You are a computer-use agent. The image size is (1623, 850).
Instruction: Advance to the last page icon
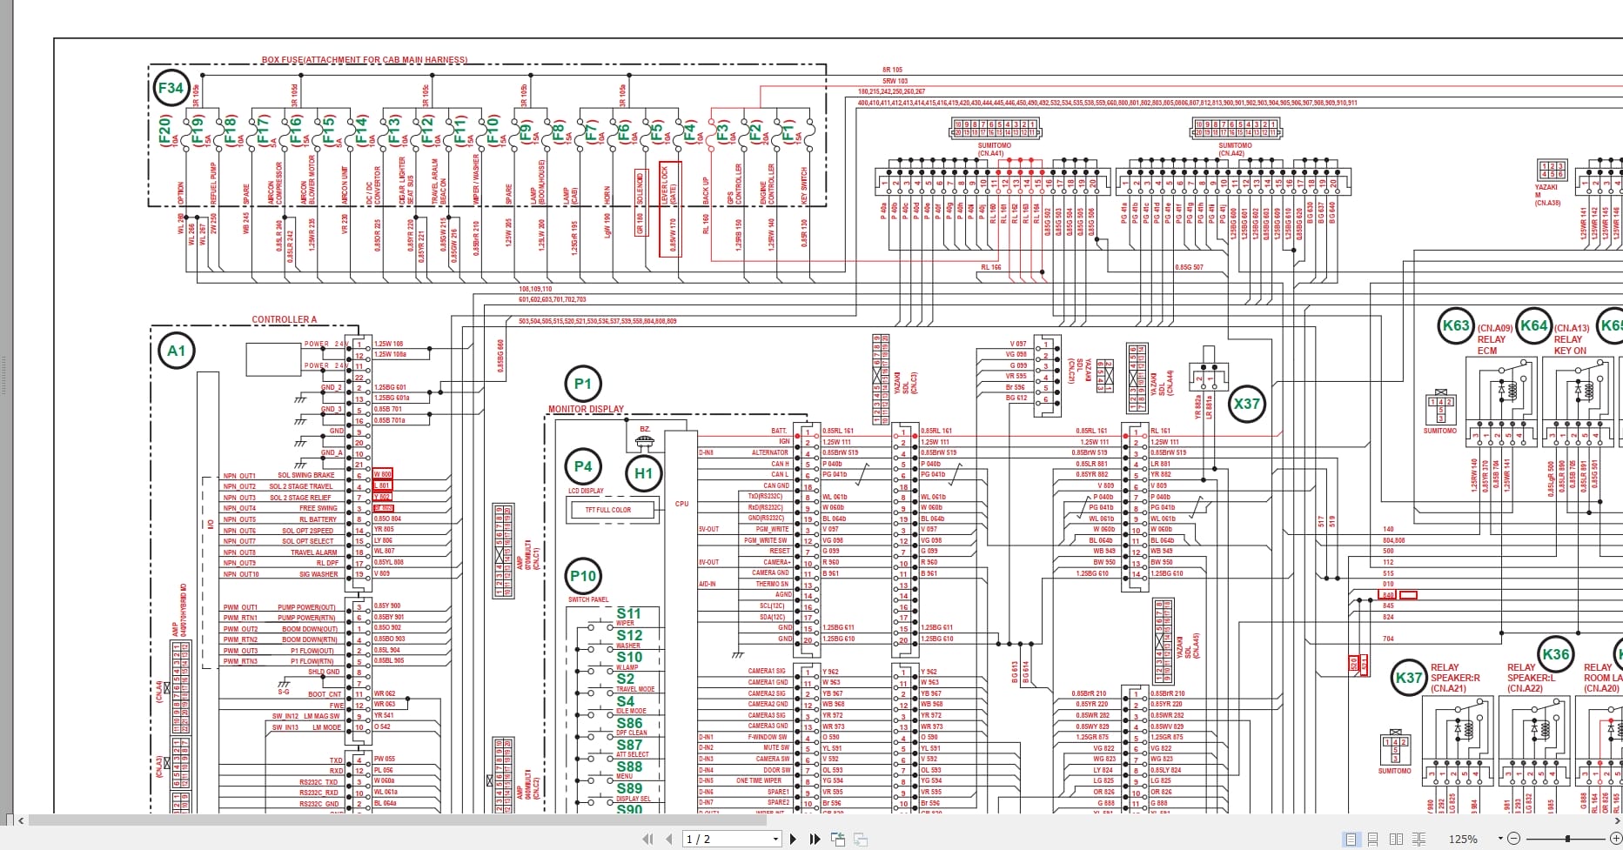click(x=814, y=839)
